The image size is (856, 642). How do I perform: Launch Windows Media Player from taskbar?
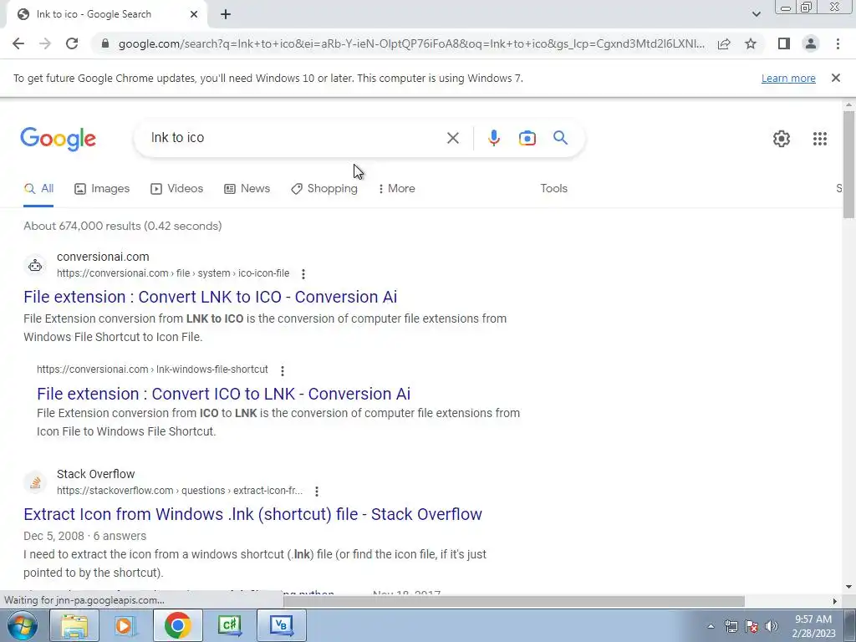pos(125,625)
